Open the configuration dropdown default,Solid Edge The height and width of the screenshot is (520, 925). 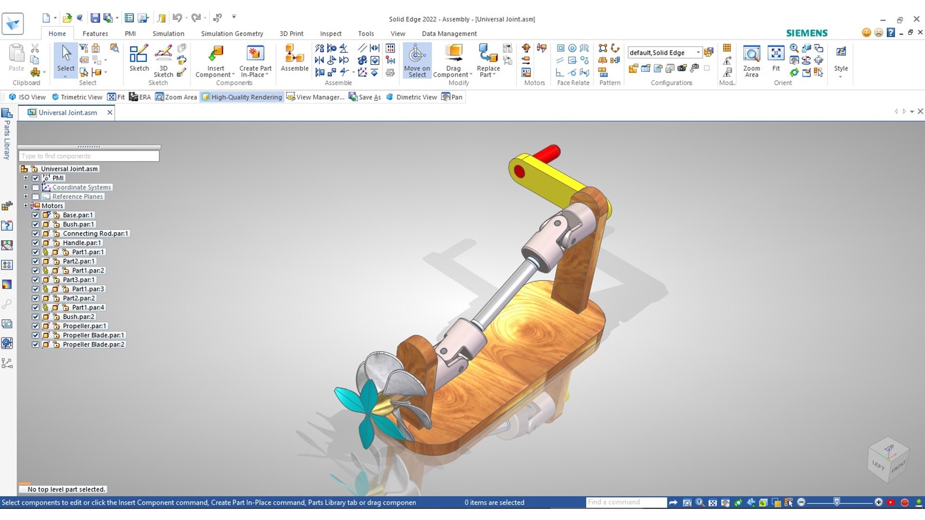pos(698,52)
